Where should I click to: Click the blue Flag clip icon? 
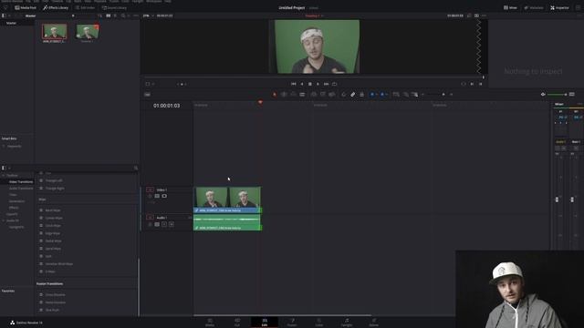372,95
